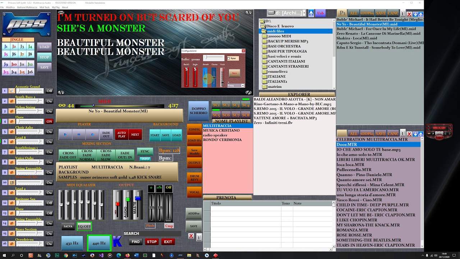This screenshot has height=259, width=460.
Task: Click the 432 Hz tuning button
Action: click(x=72, y=243)
